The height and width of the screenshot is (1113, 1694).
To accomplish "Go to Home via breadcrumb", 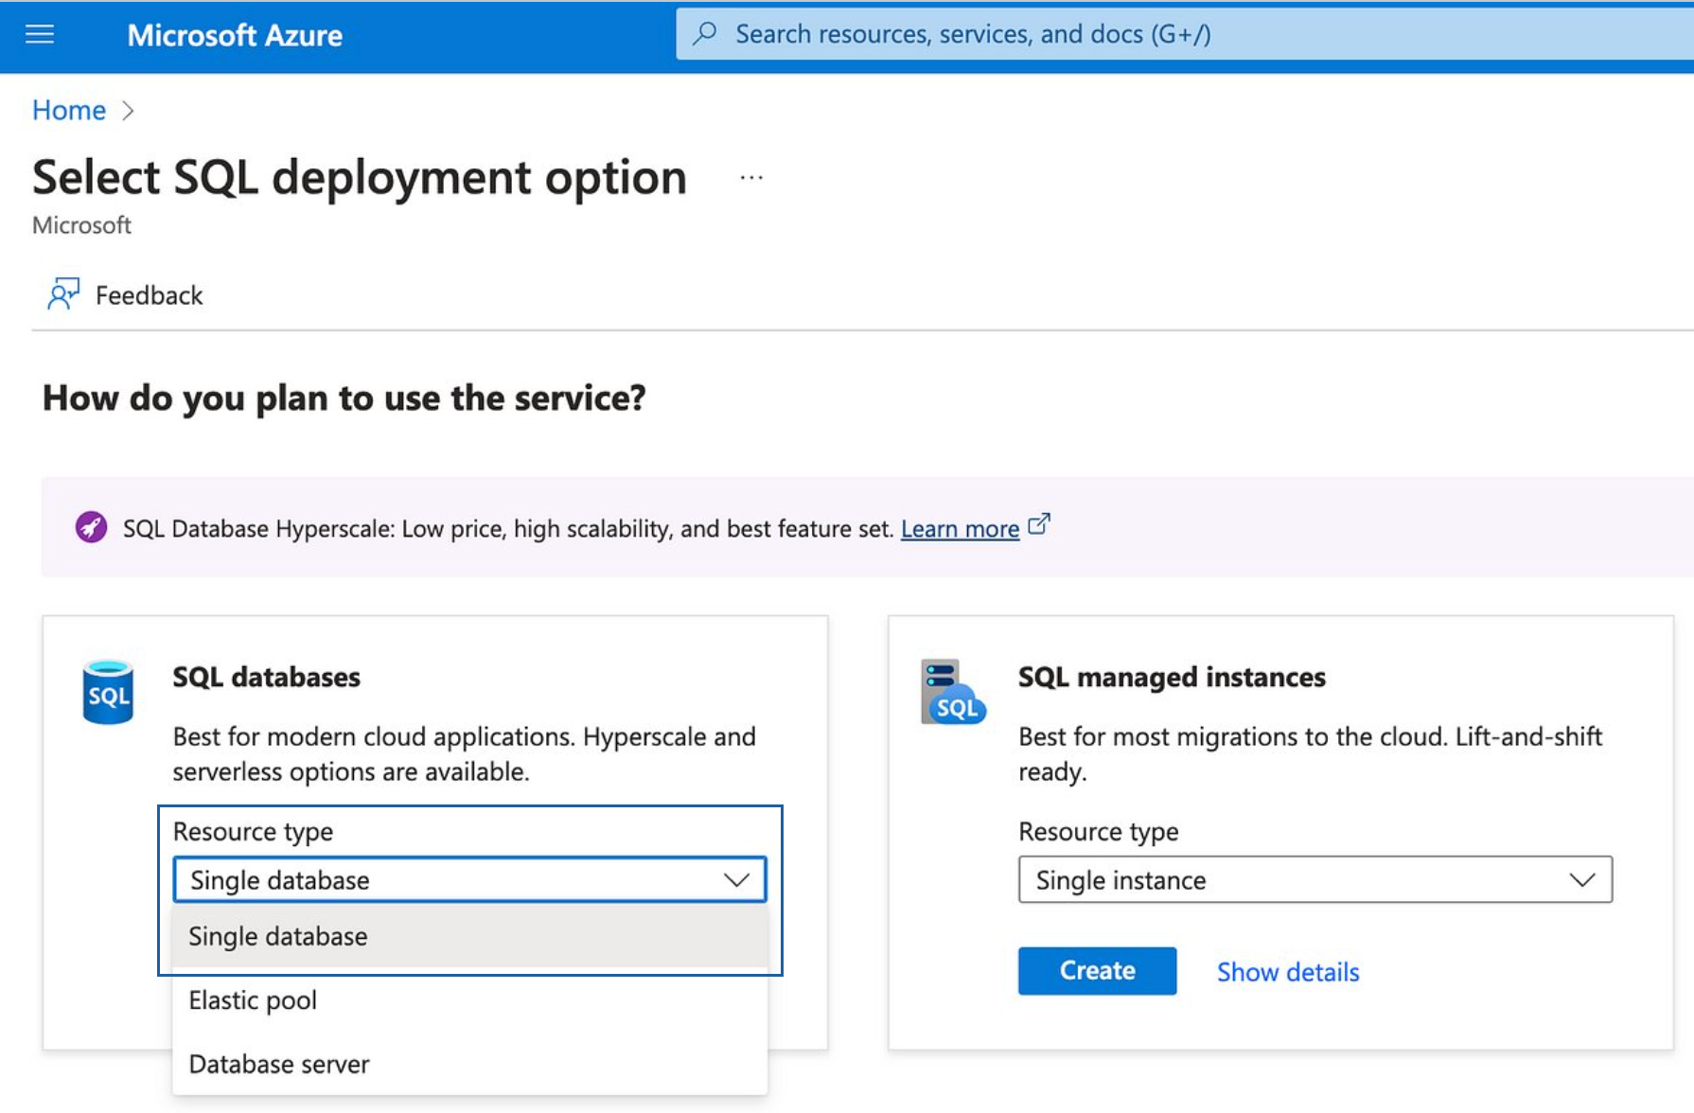I will tap(69, 111).
